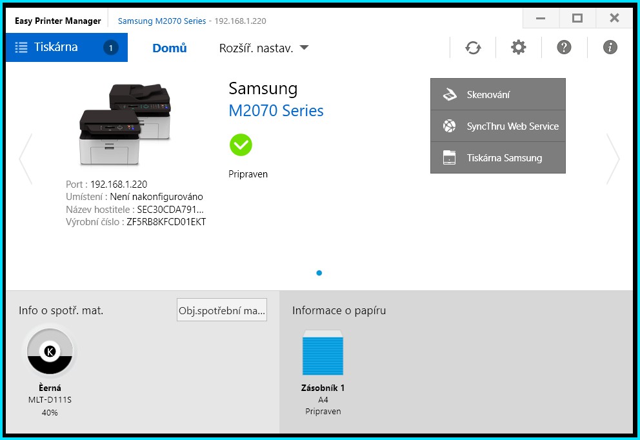
Task: Click Výrobní číslo ZF5RB8KFCD01EKT text
Action: coord(136,222)
